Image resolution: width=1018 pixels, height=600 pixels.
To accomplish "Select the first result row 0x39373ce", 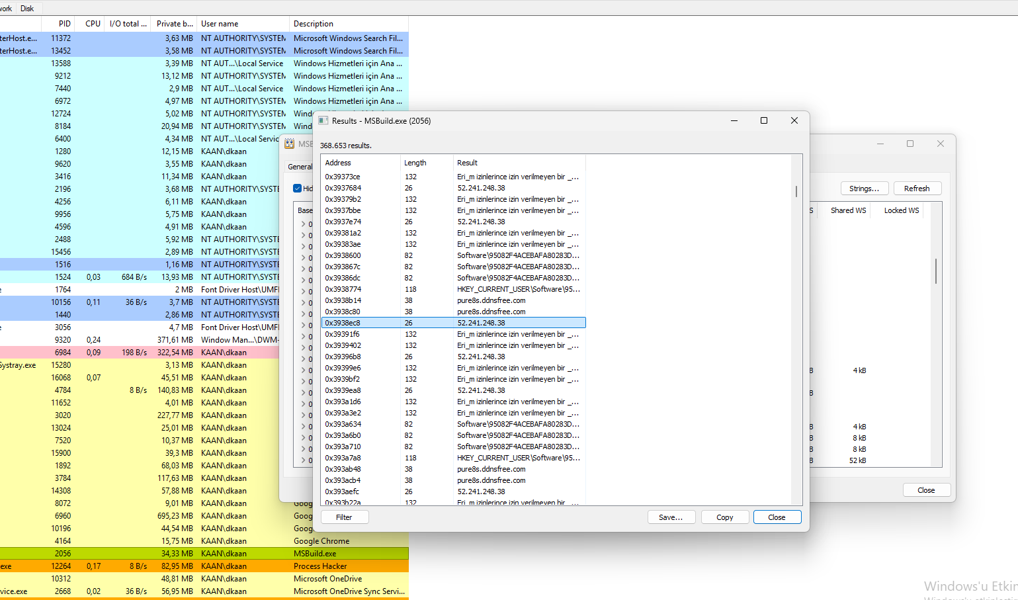I will [x=453, y=177].
